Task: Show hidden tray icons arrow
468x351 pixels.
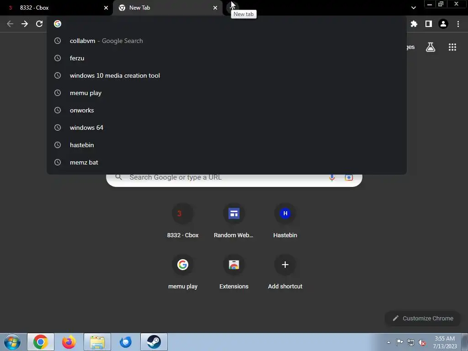Action: click(388, 342)
